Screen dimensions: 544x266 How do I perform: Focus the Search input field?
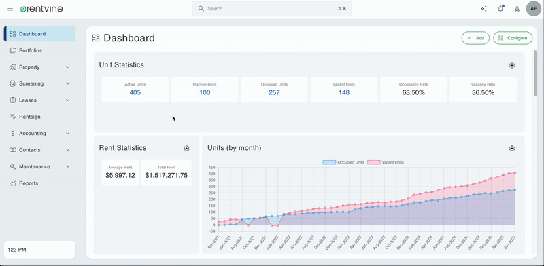pyautogui.click(x=272, y=9)
